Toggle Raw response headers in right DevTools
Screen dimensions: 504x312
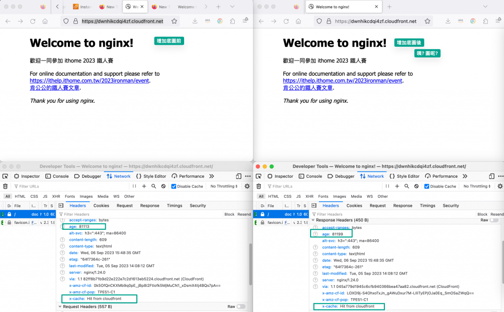(494, 220)
